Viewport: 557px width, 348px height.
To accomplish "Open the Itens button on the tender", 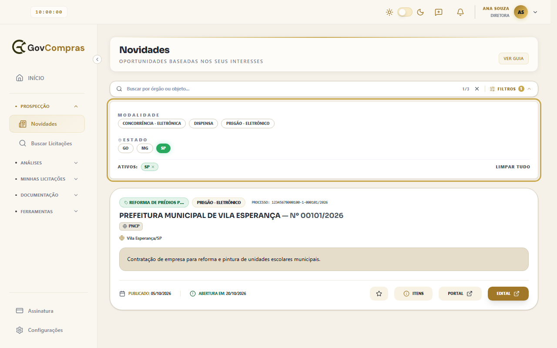I will click(x=413, y=294).
